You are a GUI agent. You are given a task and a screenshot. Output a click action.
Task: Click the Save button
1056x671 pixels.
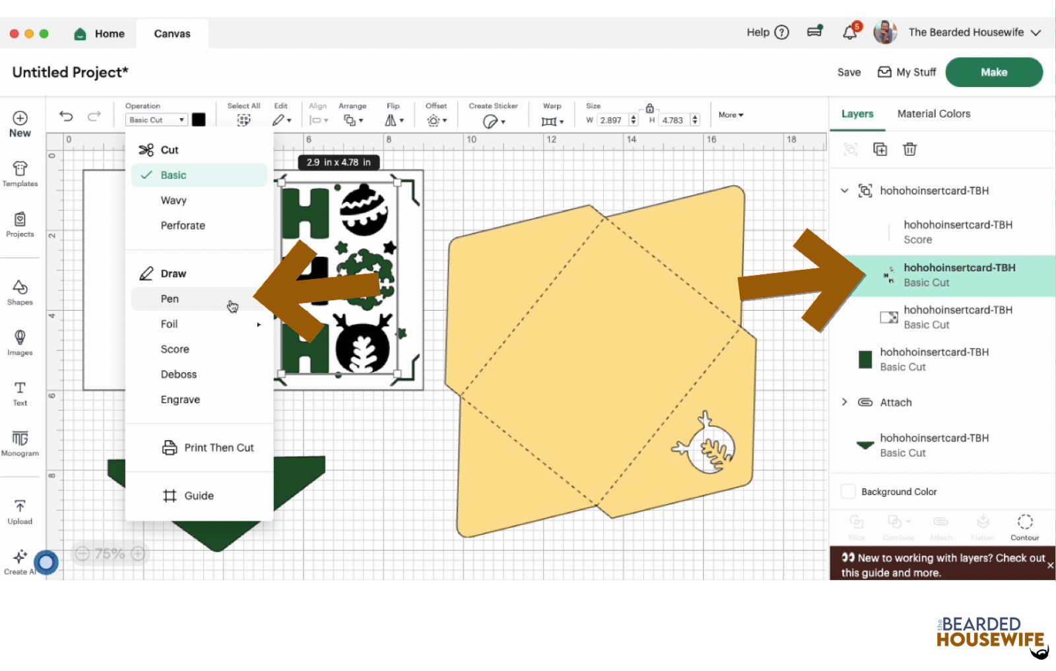coord(849,73)
